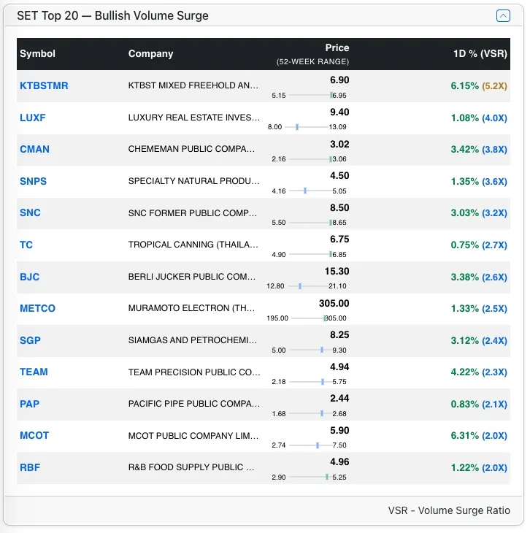Image resolution: width=530 pixels, height=533 pixels.
Task: Click company name SIAMGAS AND PETROCHEMI…
Action: pos(193,340)
